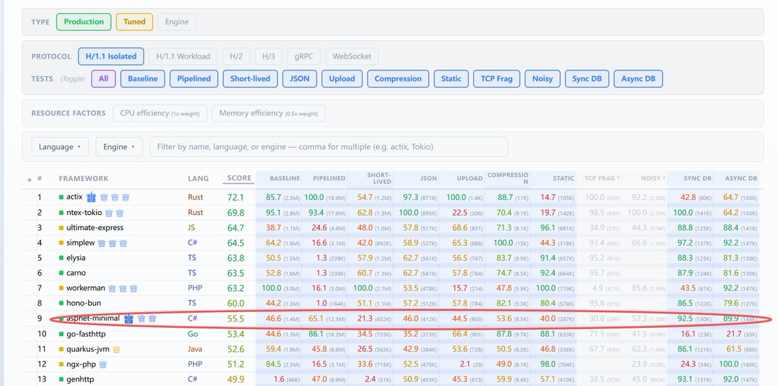This screenshot has width=778, height=386.
Task: Open the Engine dropdown filter
Action: (119, 146)
